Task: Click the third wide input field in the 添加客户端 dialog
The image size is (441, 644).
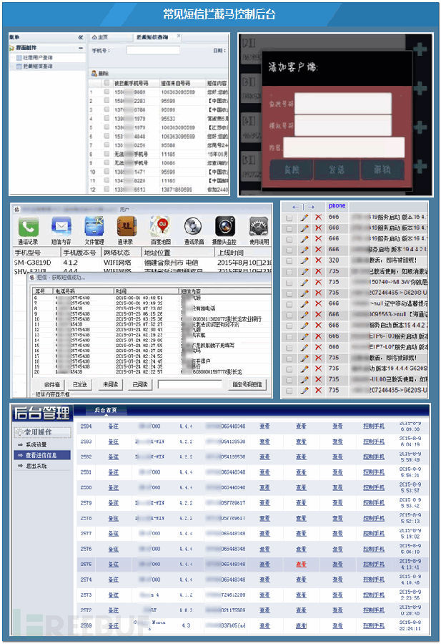Action: tap(344, 147)
